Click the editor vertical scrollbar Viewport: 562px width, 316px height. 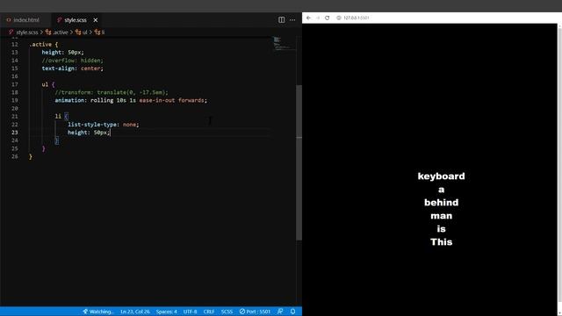point(299,162)
